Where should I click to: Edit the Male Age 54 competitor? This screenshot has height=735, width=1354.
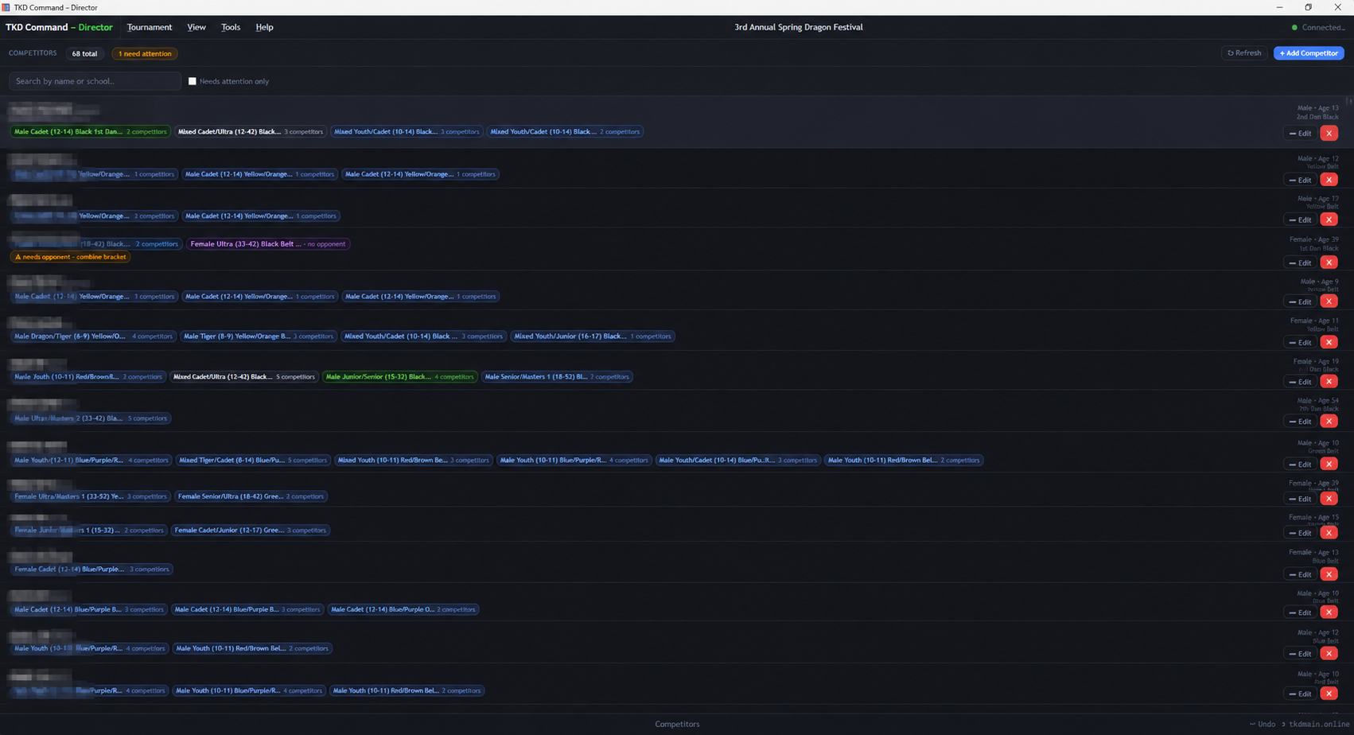point(1300,422)
